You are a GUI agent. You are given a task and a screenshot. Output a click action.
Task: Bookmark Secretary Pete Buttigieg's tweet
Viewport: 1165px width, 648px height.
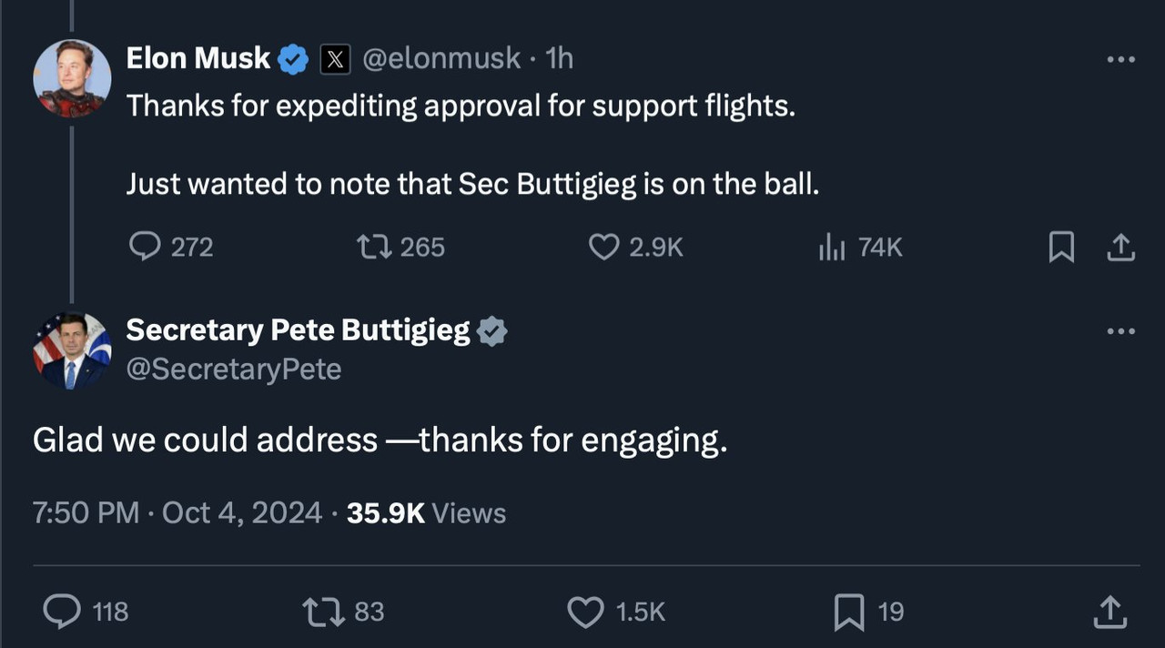[x=848, y=611]
